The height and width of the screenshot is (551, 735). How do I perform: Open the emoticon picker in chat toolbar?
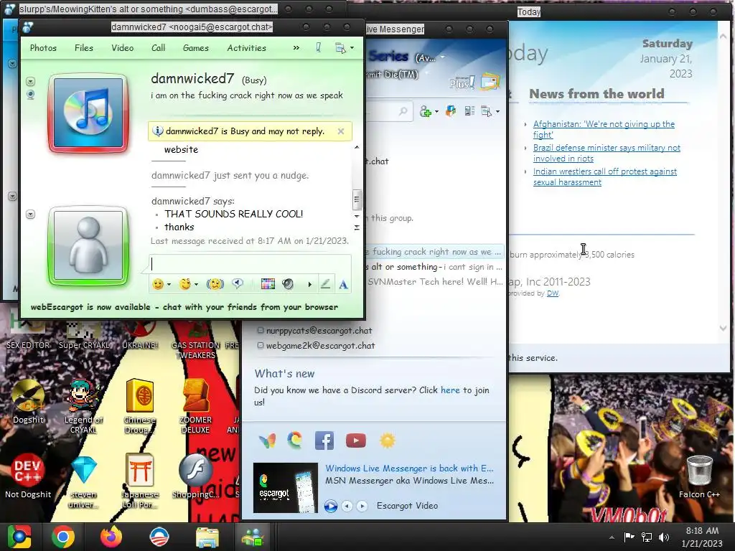coord(158,284)
